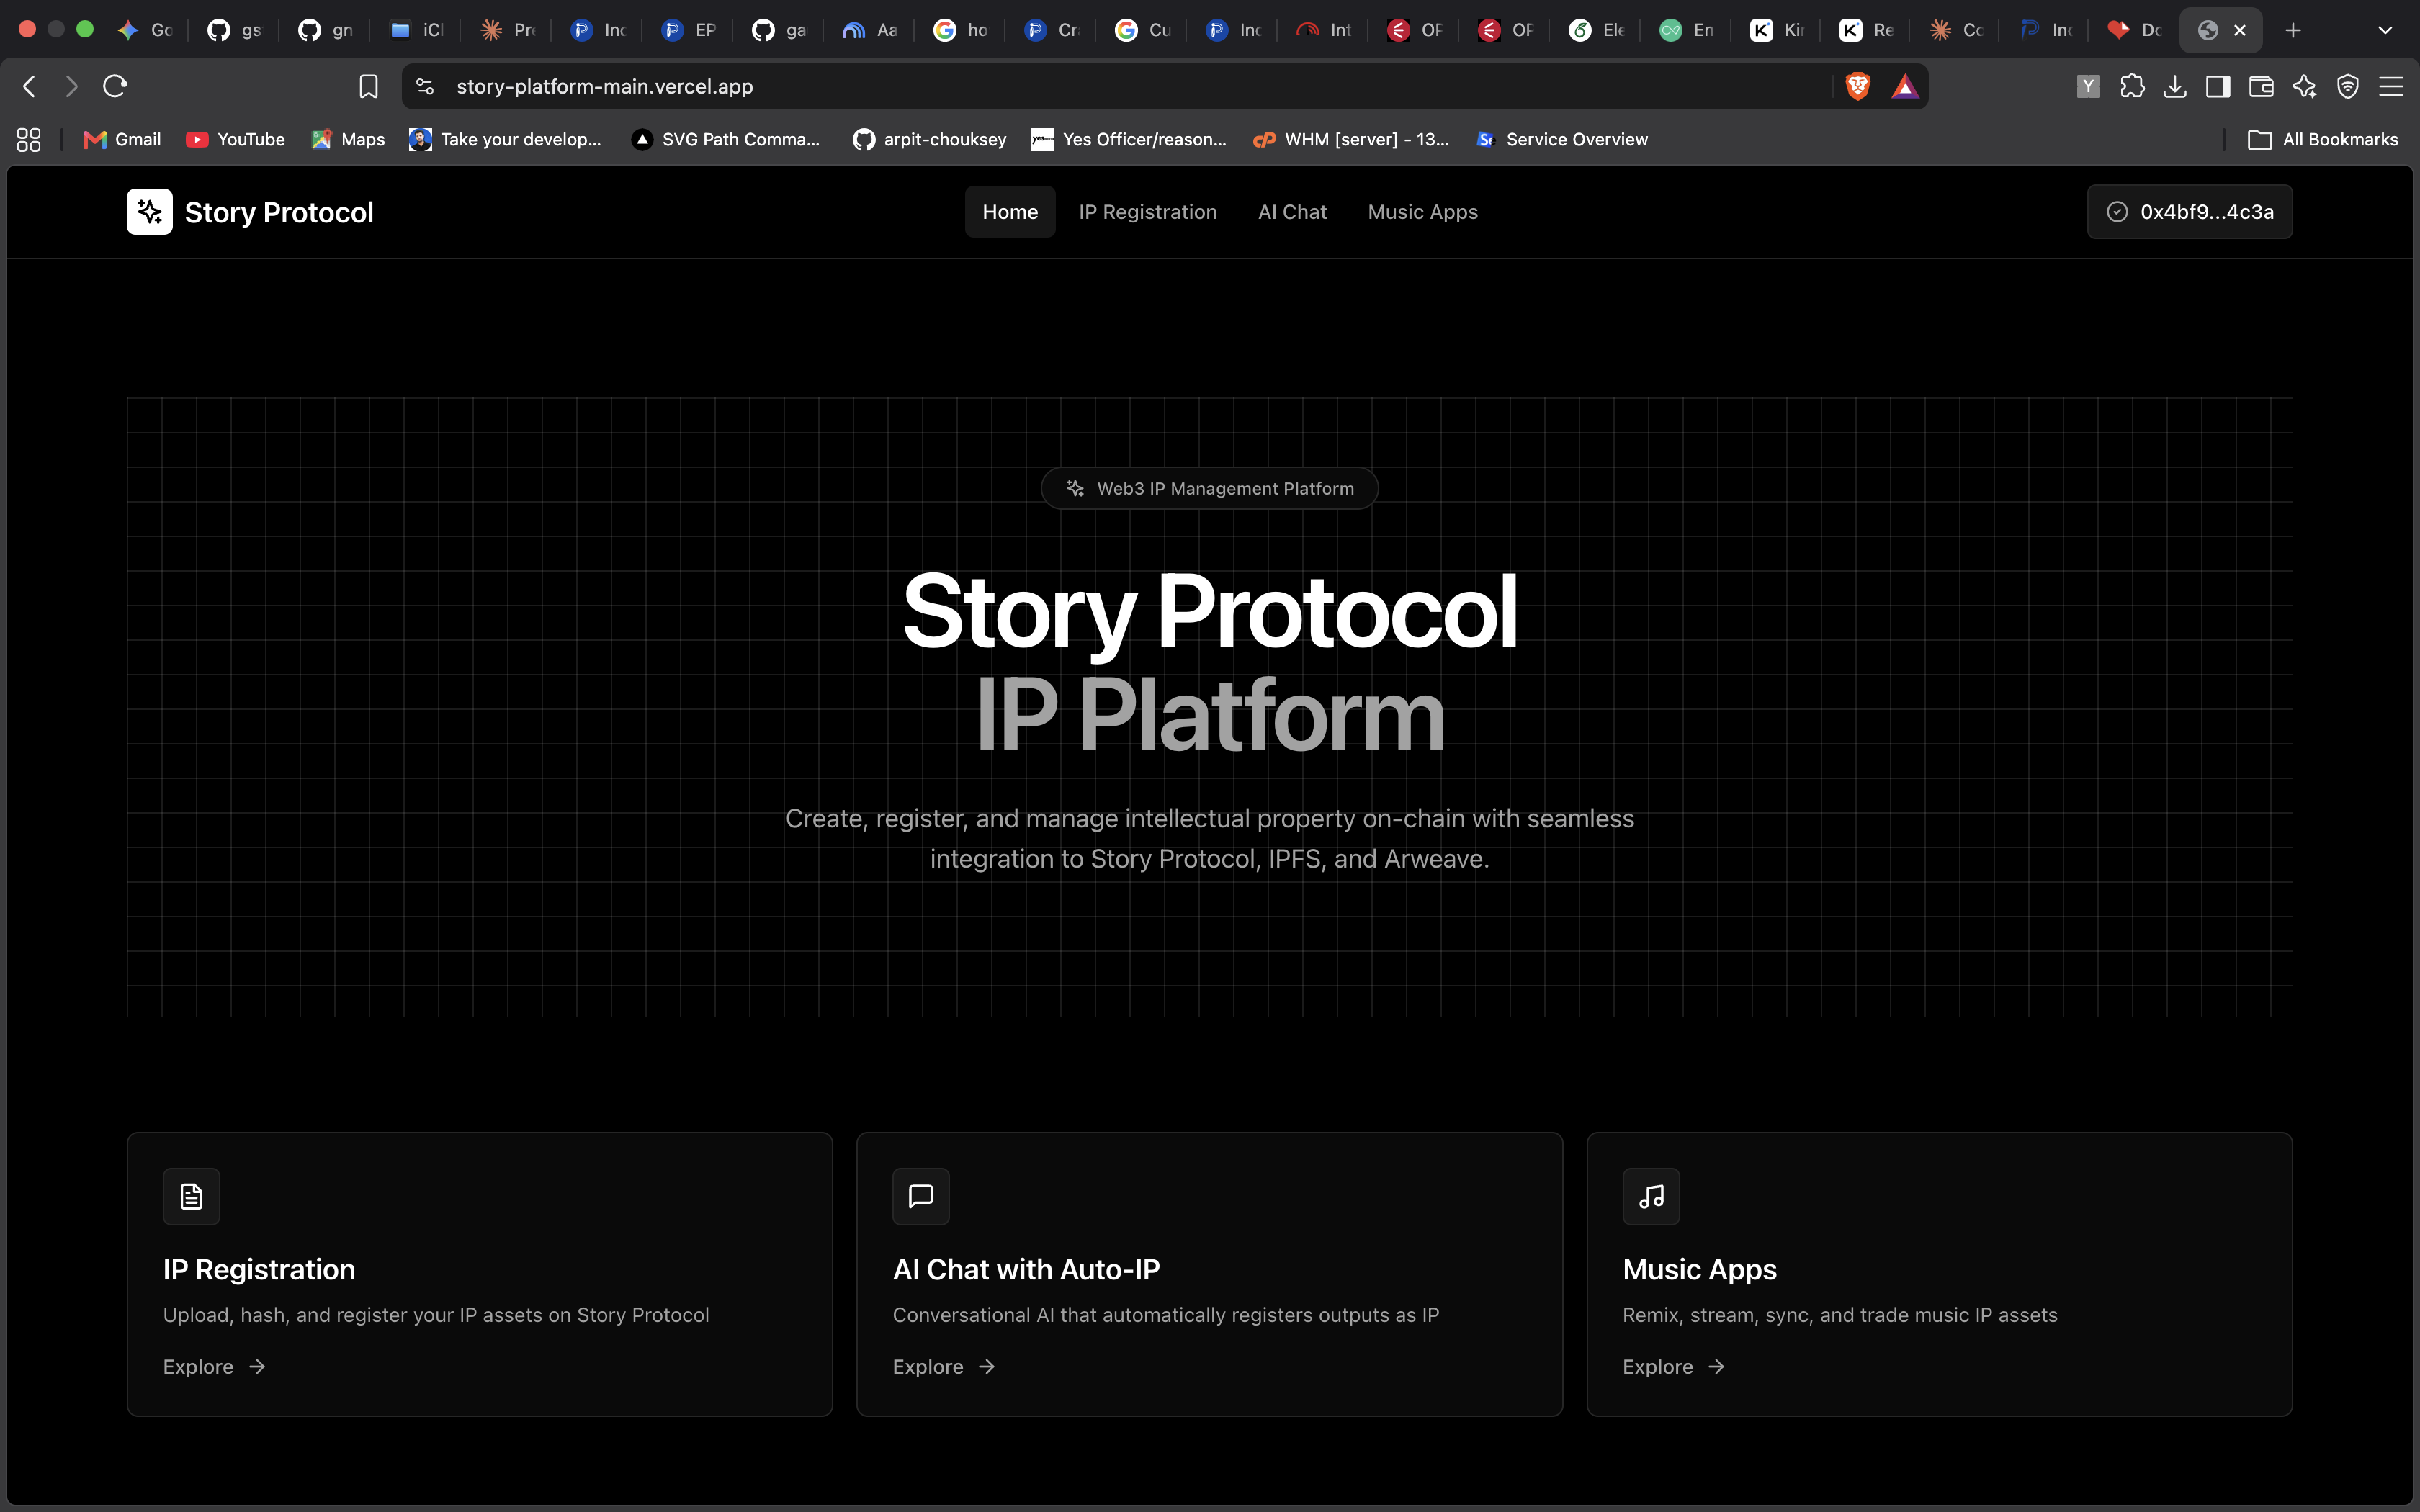Open the Yes Officer/reason bookmark
This screenshot has width=2420, height=1512.
(1129, 140)
